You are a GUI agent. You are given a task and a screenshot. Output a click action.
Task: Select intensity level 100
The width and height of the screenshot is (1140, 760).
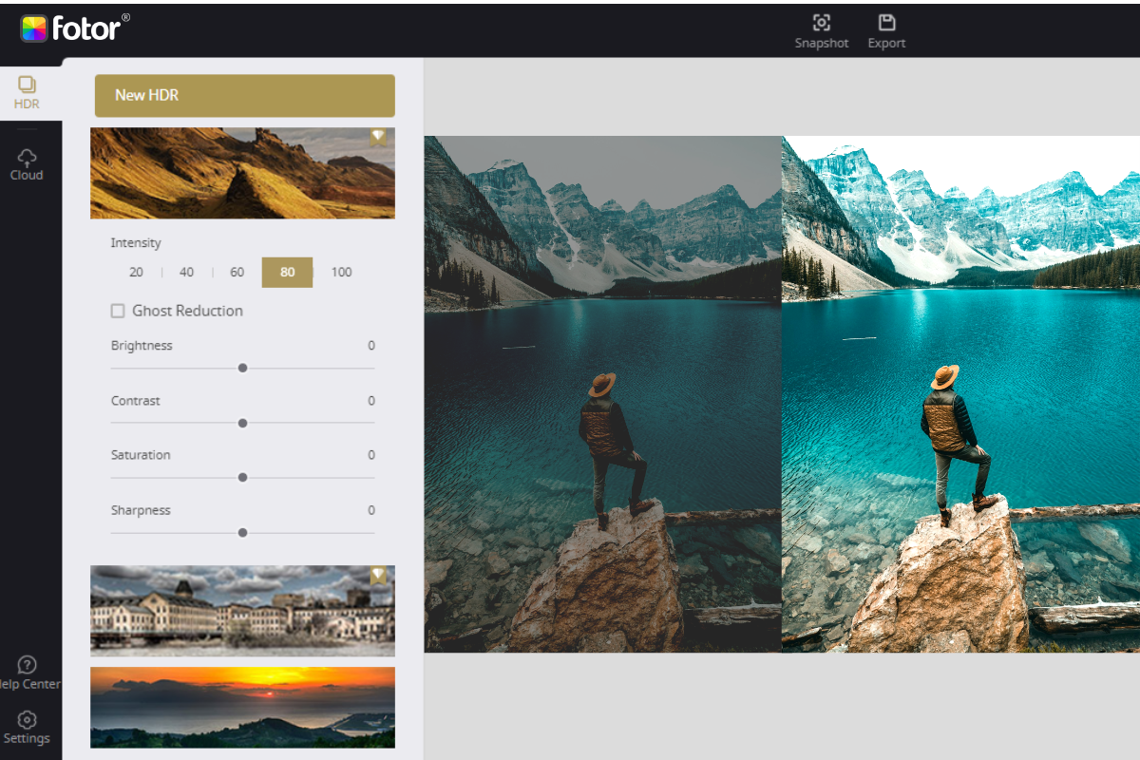point(341,272)
